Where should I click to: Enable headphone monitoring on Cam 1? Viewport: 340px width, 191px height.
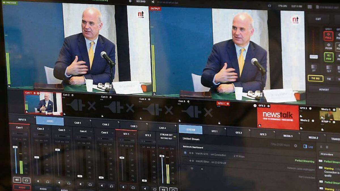coord(27,180)
